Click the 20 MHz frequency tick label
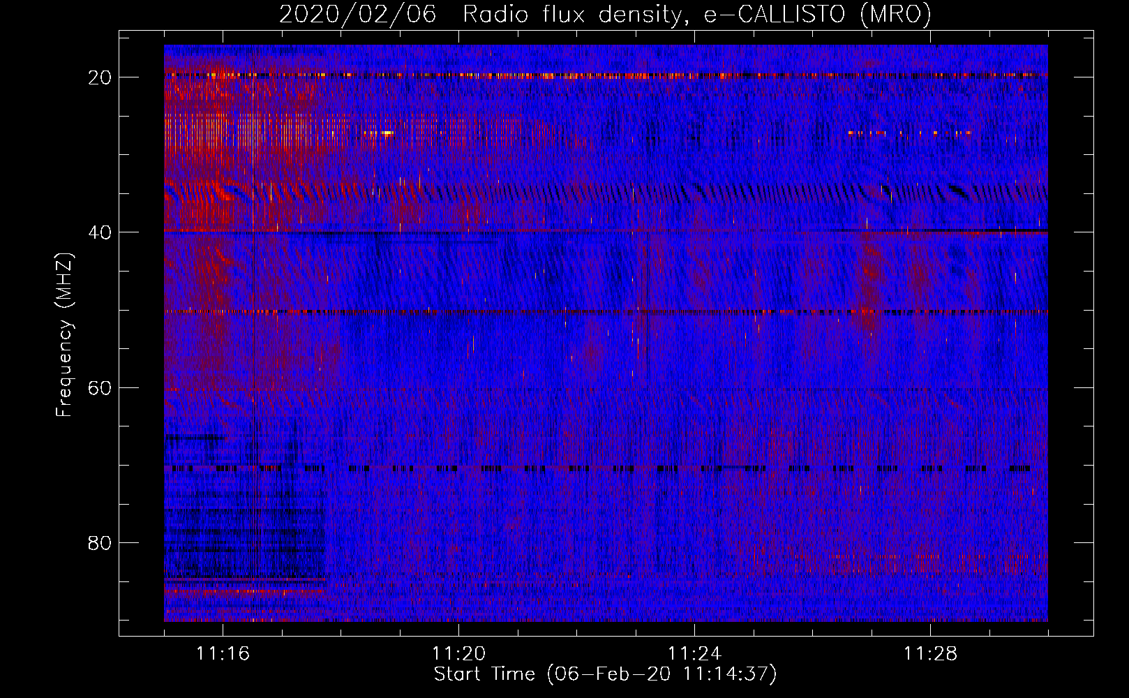This screenshot has width=1129, height=698. (100, 77)
